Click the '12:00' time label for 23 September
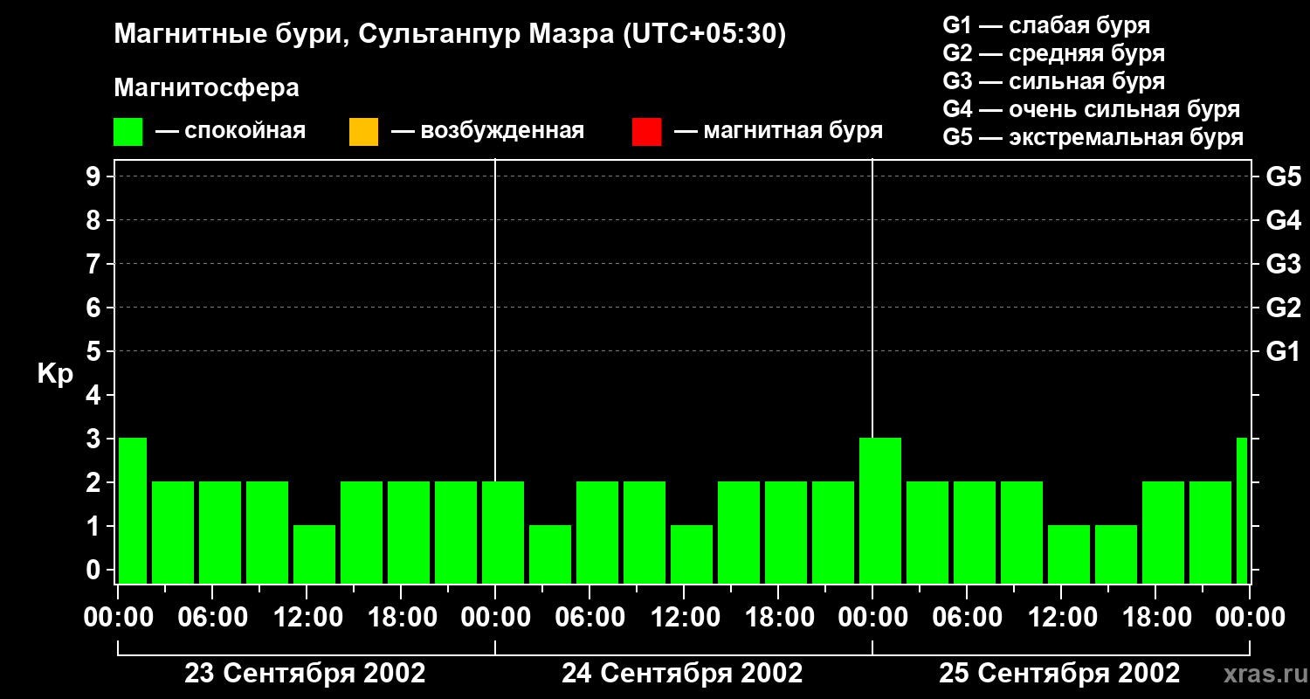This screenshot has height=699, width=1310. 307,618
